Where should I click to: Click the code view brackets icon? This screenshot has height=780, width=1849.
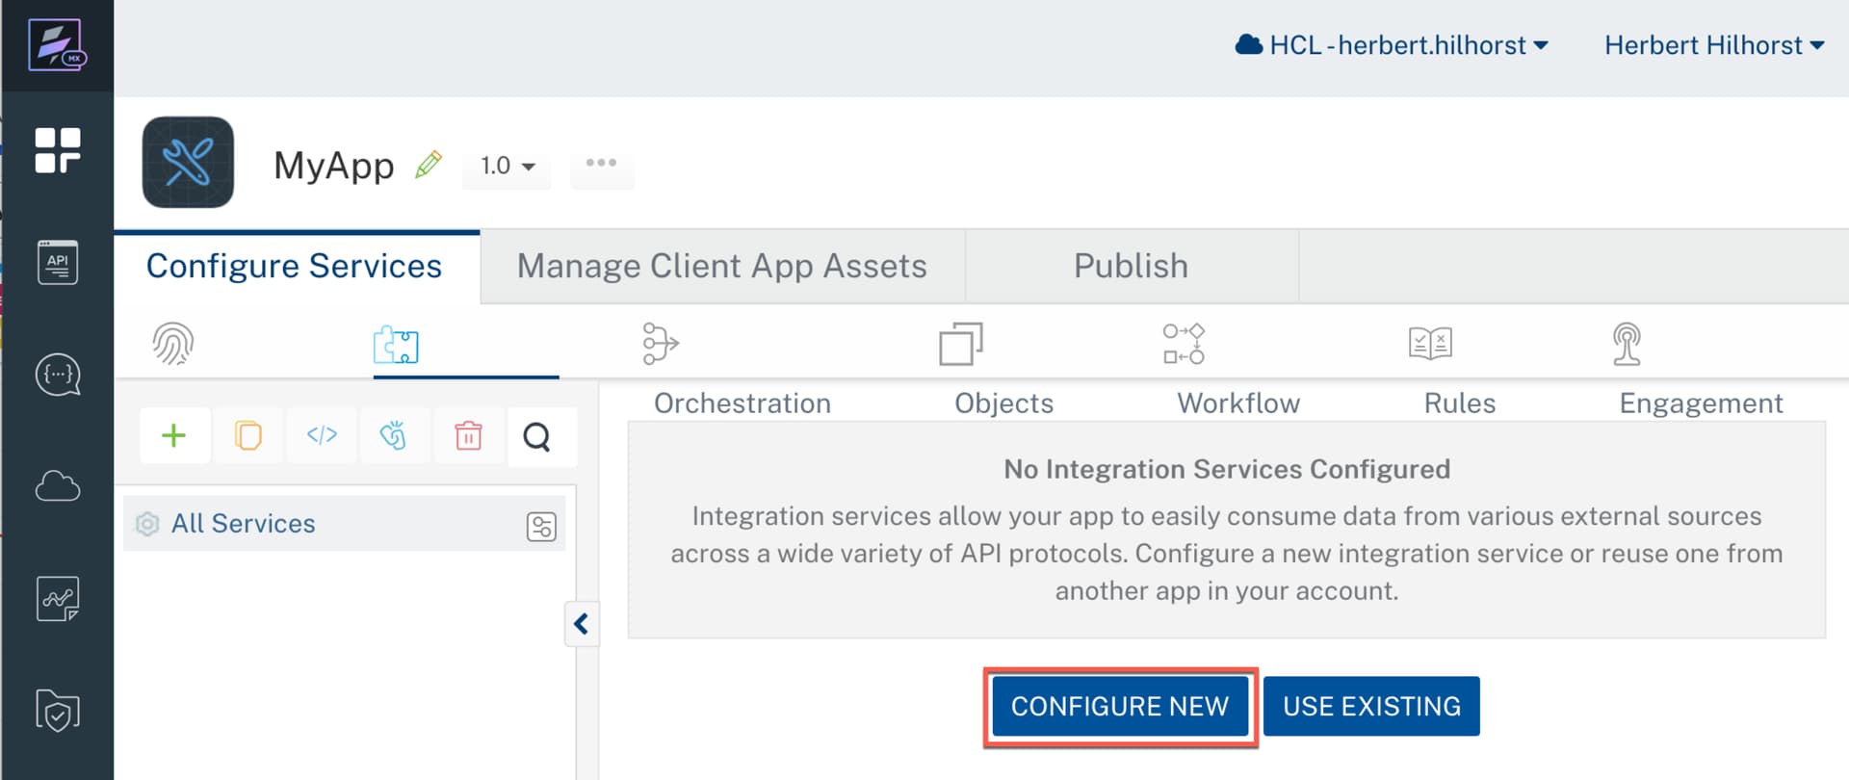tap(322, 436)
